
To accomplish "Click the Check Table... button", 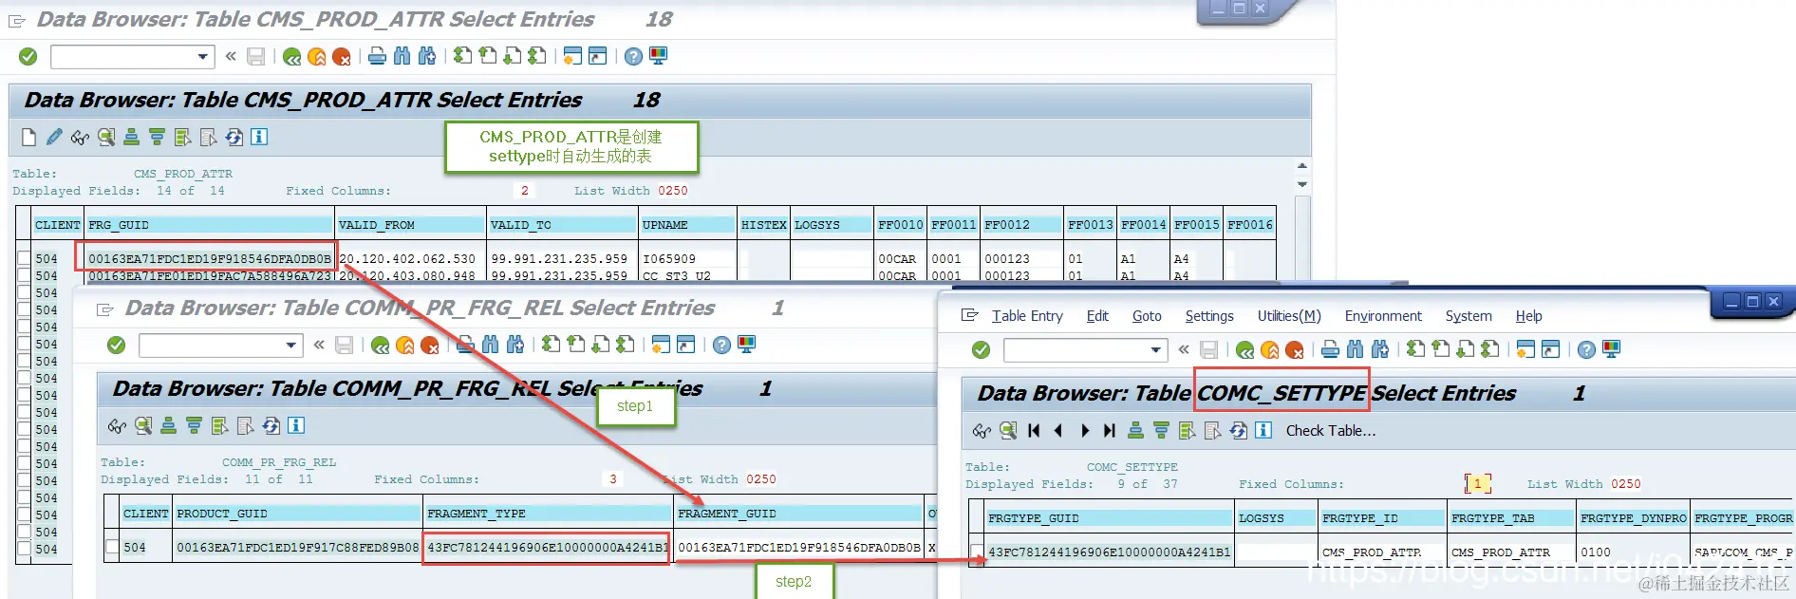I will pyautogui.click(x=1330, y=431).
